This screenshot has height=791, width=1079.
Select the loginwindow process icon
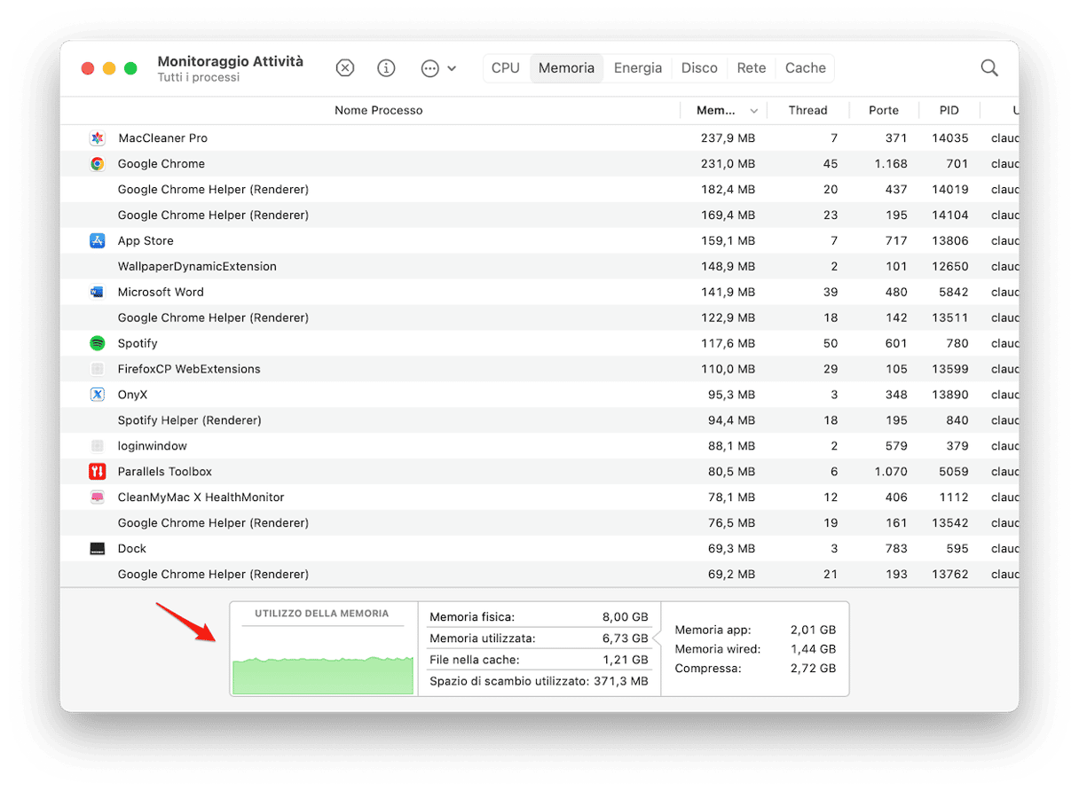(x=98, y=446)
